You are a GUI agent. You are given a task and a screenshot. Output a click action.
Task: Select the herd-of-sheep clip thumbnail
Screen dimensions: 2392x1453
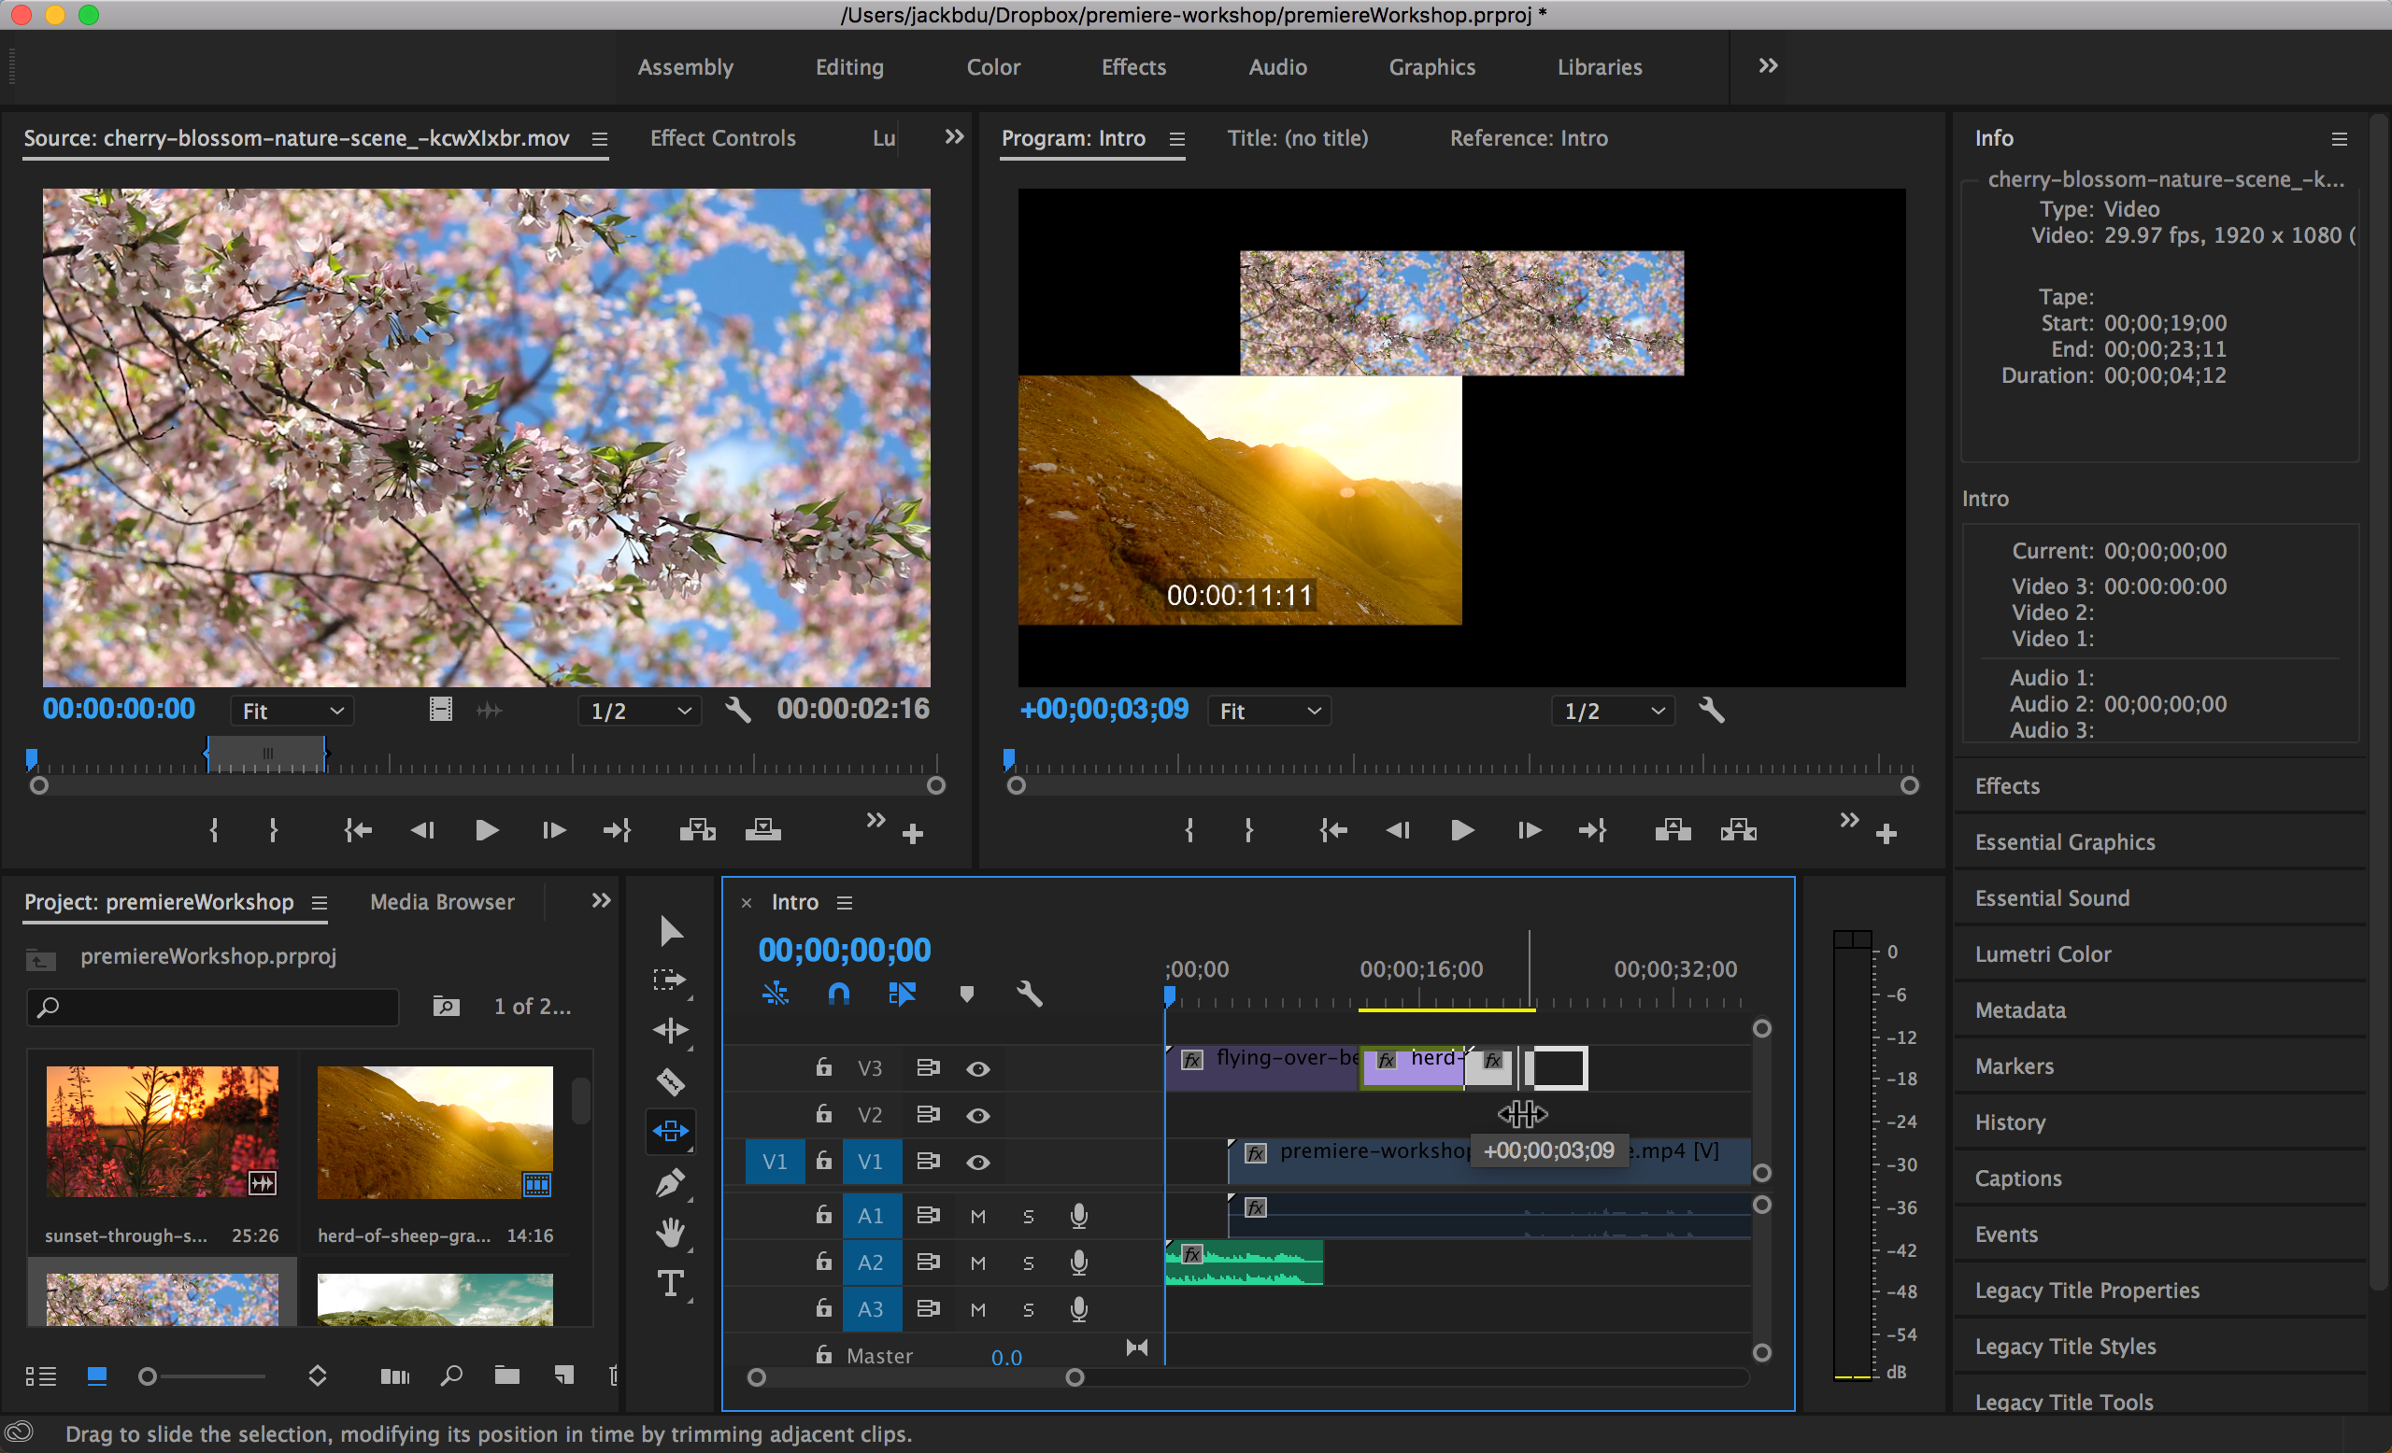(x=434, y=1132)
